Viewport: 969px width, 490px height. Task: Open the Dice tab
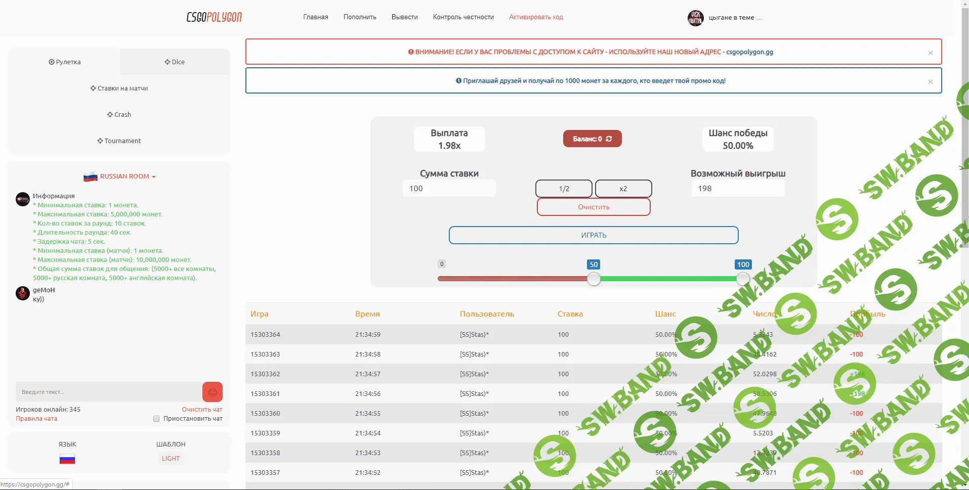pos(175,62)
